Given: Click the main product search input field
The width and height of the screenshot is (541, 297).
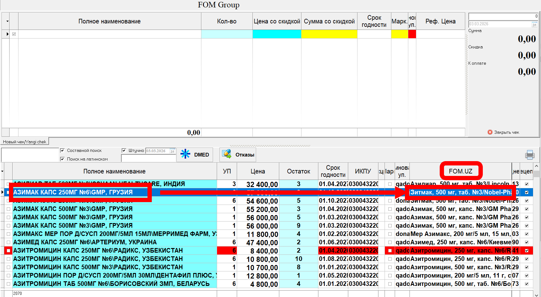Looking at the screenshot, I should (30, 155).
